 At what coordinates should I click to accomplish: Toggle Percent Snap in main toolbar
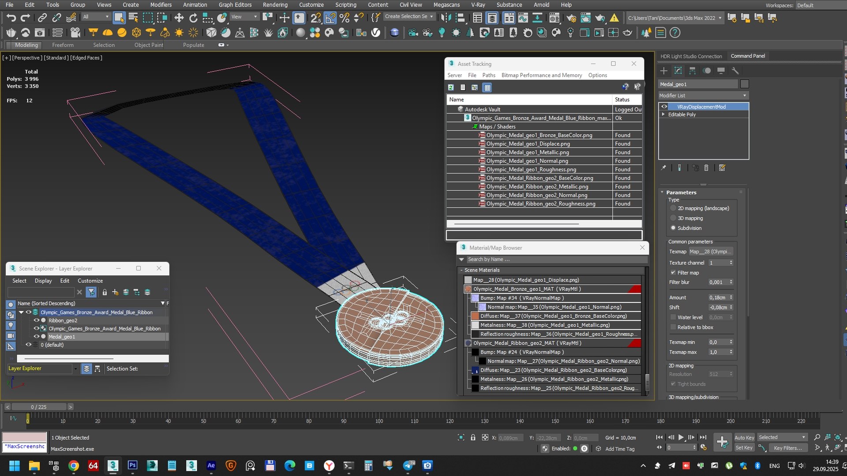(x=345, y=18)
